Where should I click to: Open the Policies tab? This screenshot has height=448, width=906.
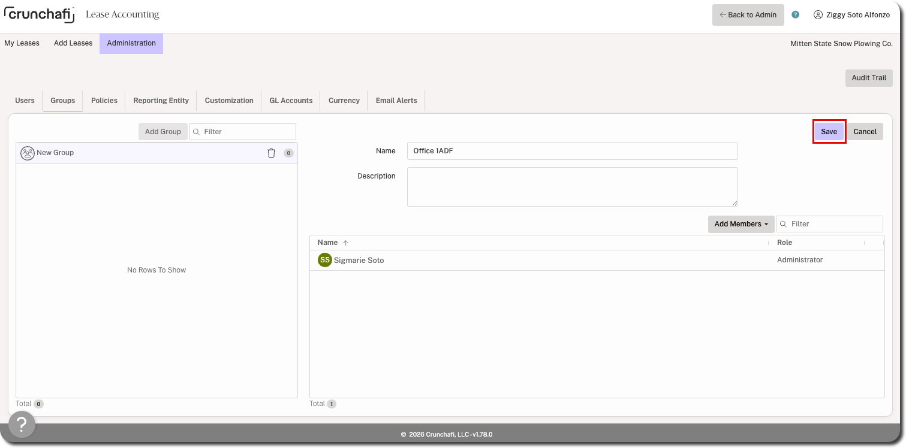104,101
